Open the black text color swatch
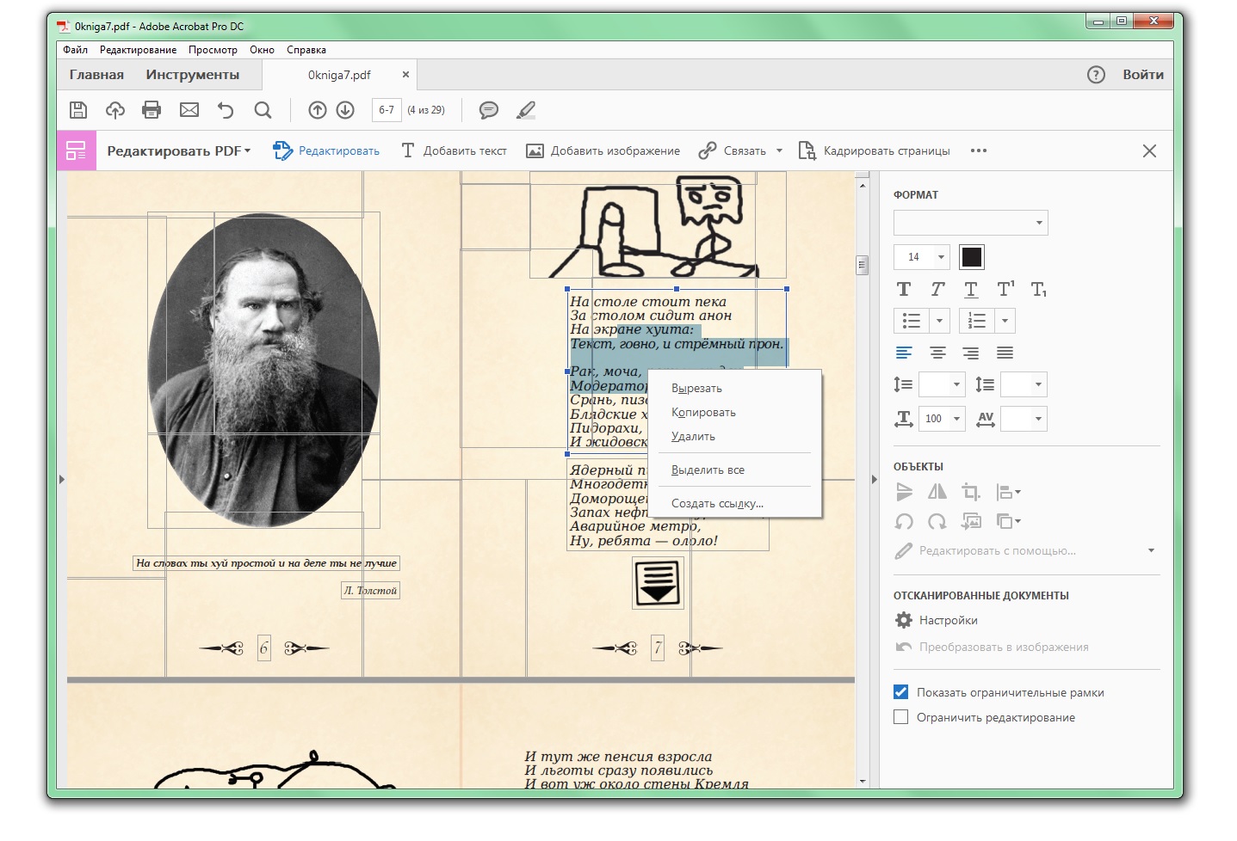The width and height of the screenshot is (1237, 841). click(972, 256)
